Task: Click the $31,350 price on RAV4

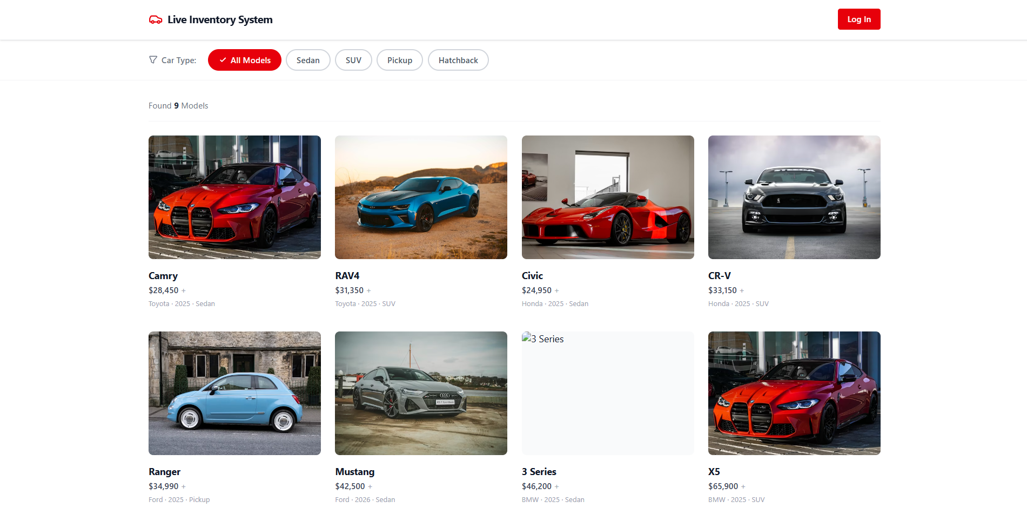Action: point(350,290)
